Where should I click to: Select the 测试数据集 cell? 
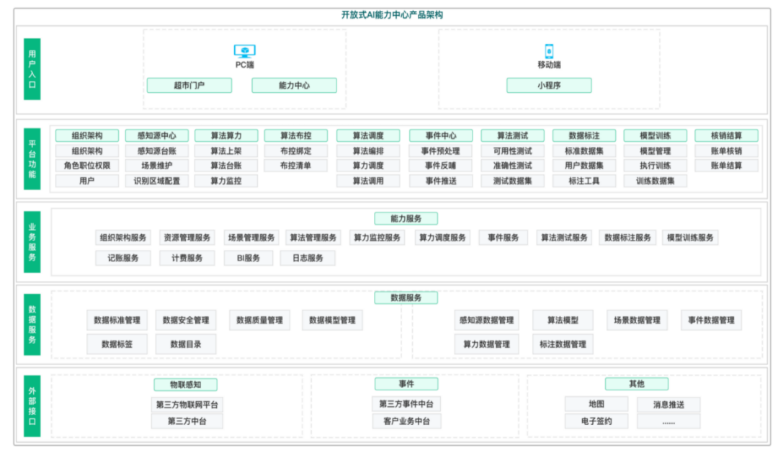513,181
